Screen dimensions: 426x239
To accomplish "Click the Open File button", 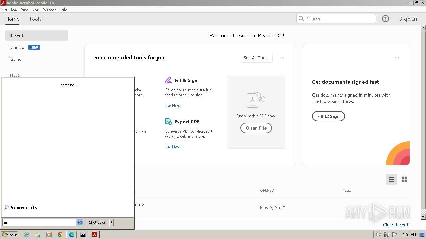I will pyautogui.click(x=256, y=128).
